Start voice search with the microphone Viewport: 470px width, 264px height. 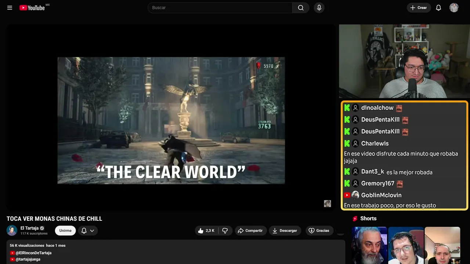[319, 8]
